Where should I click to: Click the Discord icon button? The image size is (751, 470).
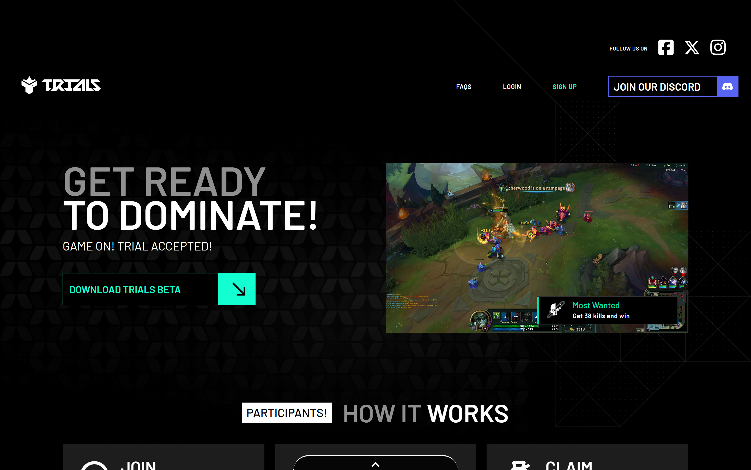(728, 86)
